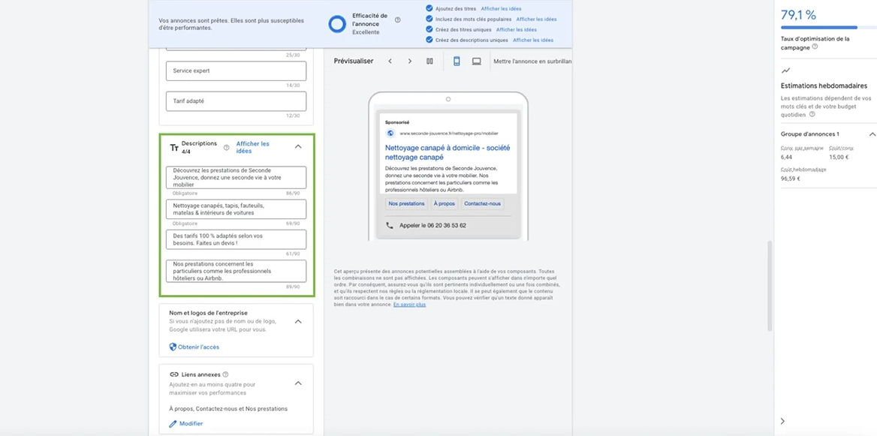Click Afficher les idées in Descriptions header
This screenshot has height=436, width=877.
point(253,147)
